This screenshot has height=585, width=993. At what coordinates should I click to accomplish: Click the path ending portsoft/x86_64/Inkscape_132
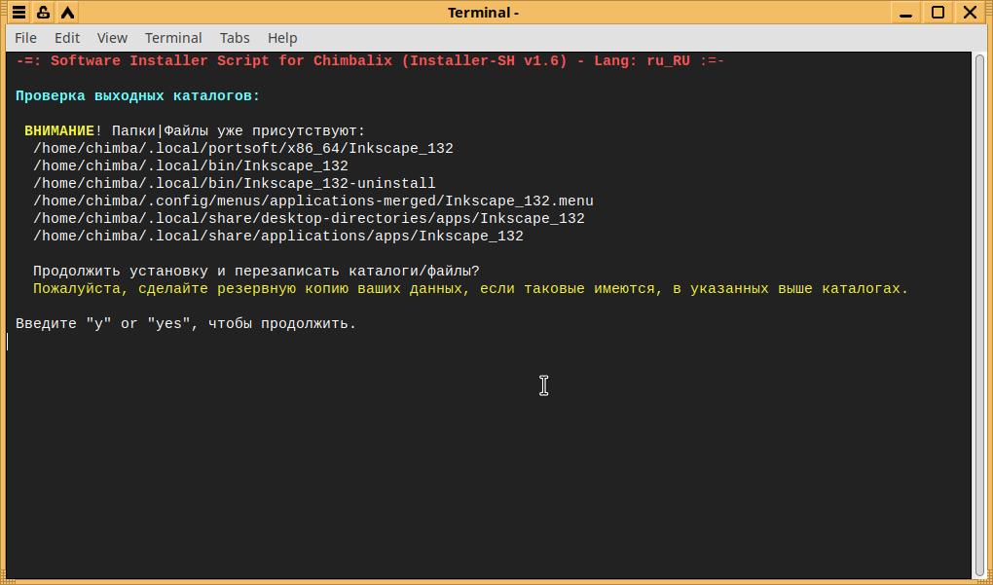pyautogui.click(x=243, y=149)
